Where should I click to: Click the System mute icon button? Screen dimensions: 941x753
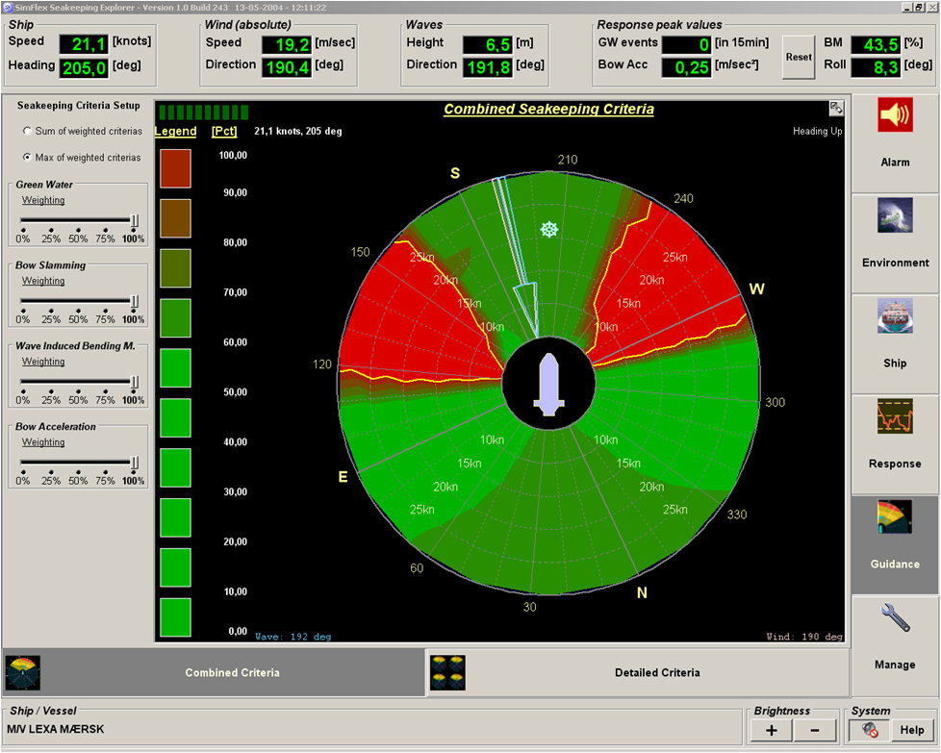869,730
